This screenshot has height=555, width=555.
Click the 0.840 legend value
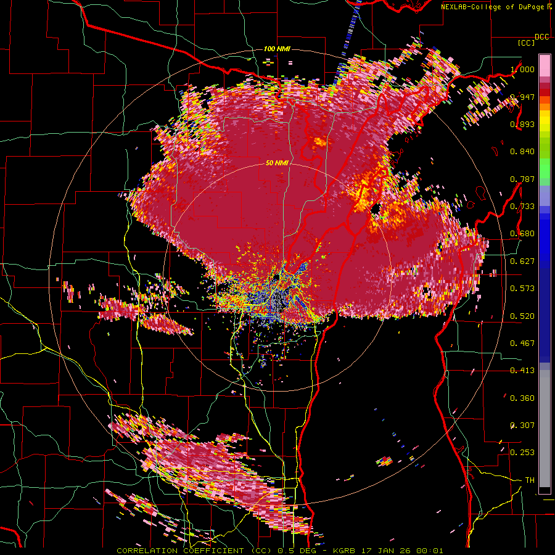tap(522, 152)
